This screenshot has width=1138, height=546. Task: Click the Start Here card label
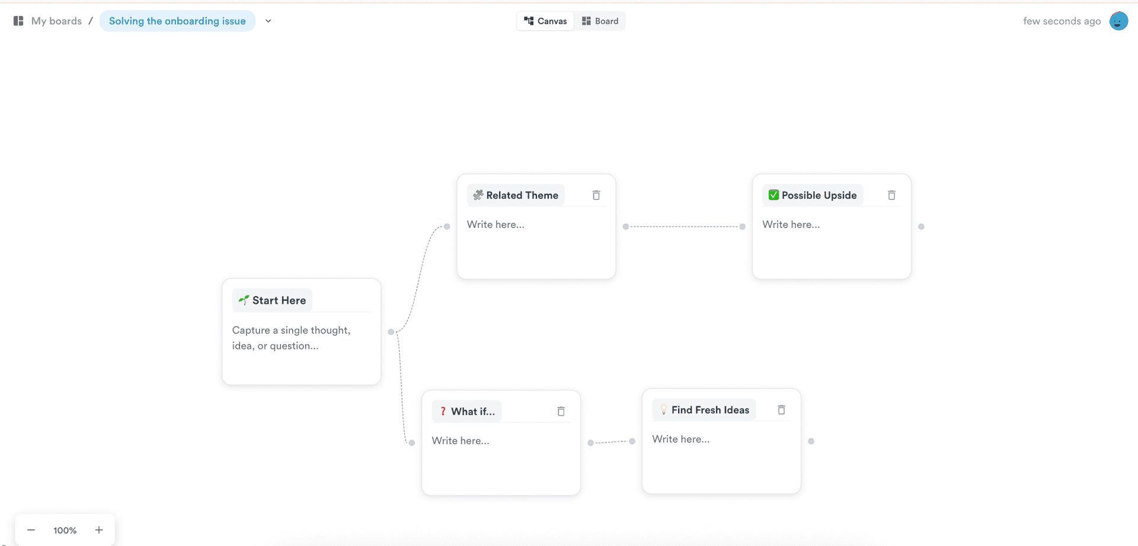pos(272,300)
